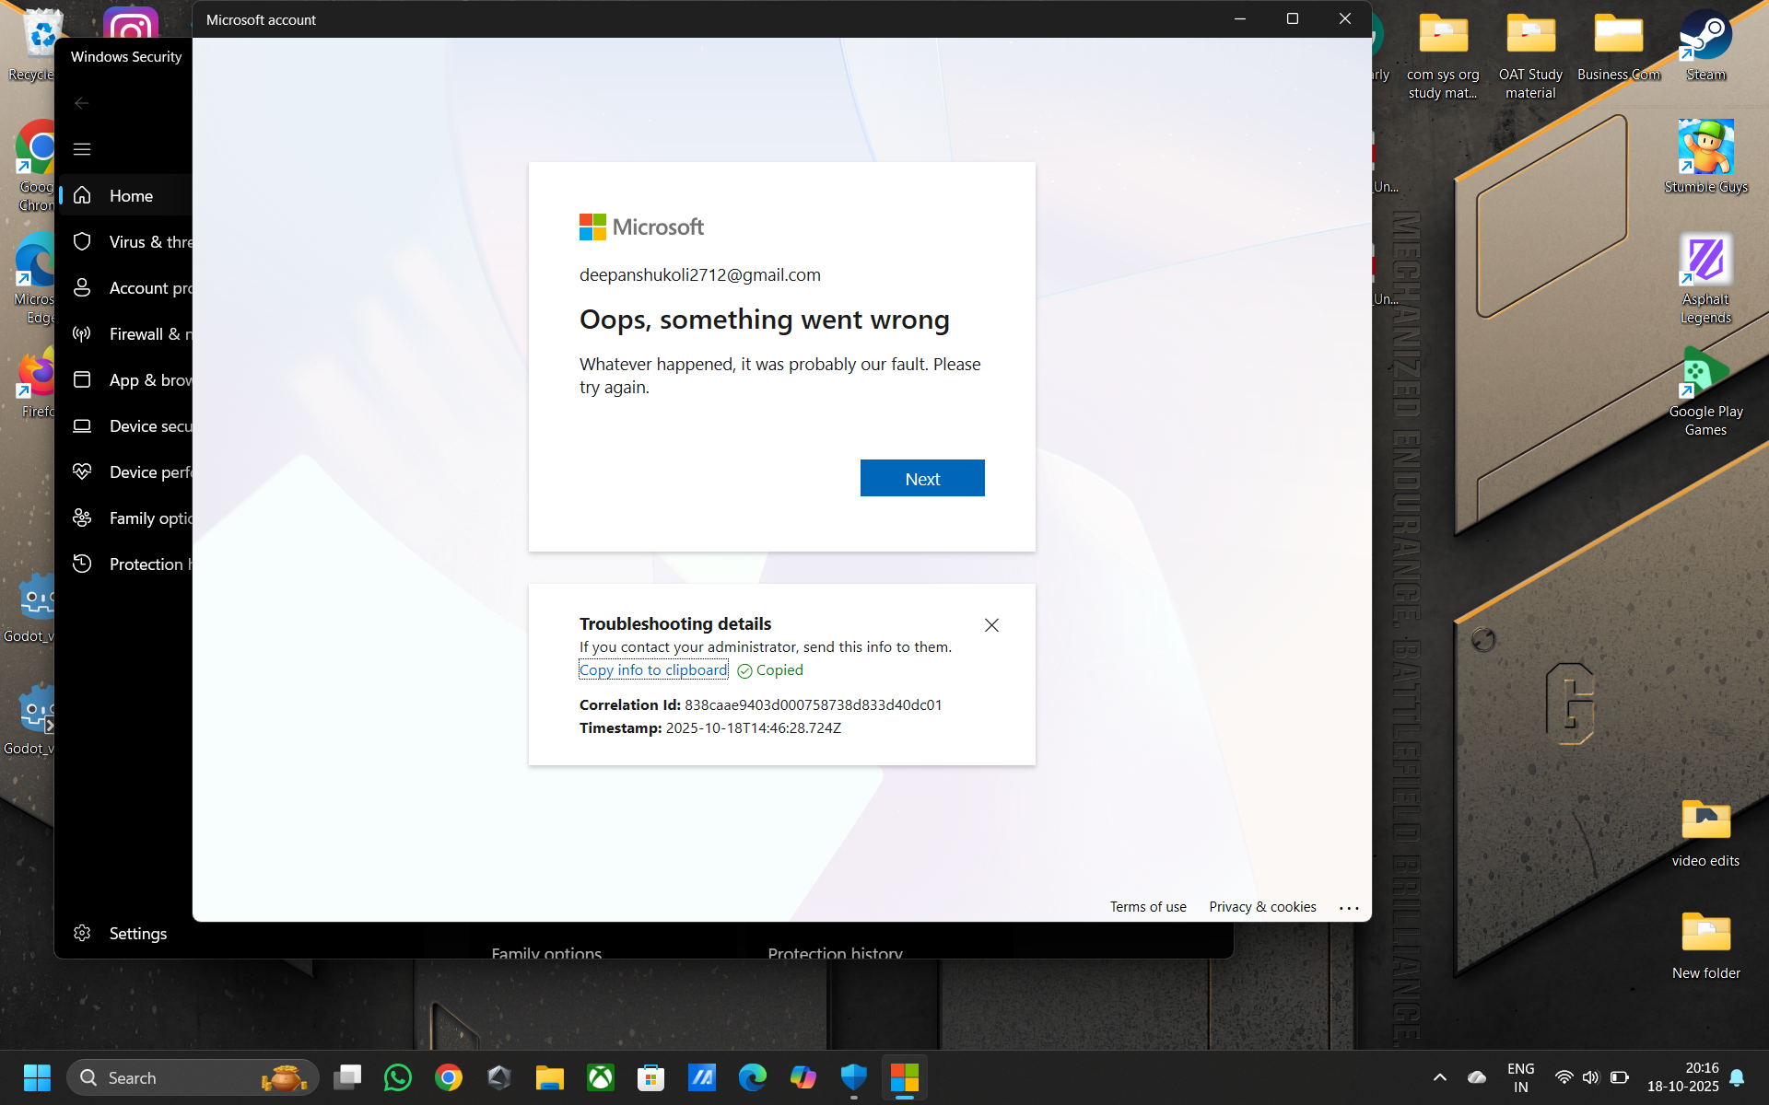Open Terms of use link
This screenshot has height=1105, width=1769.
click(1147, 907)
